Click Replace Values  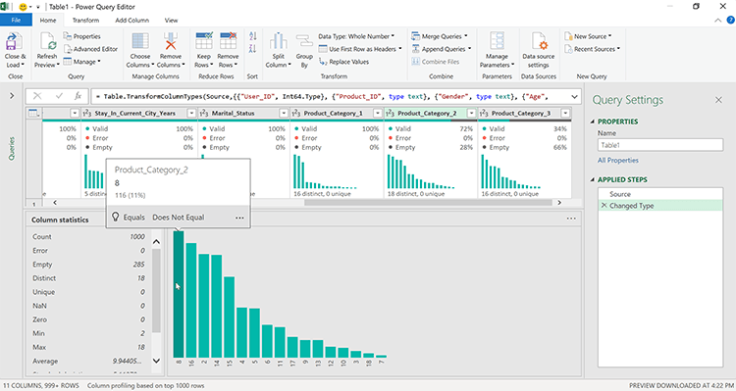coord(344,62)
